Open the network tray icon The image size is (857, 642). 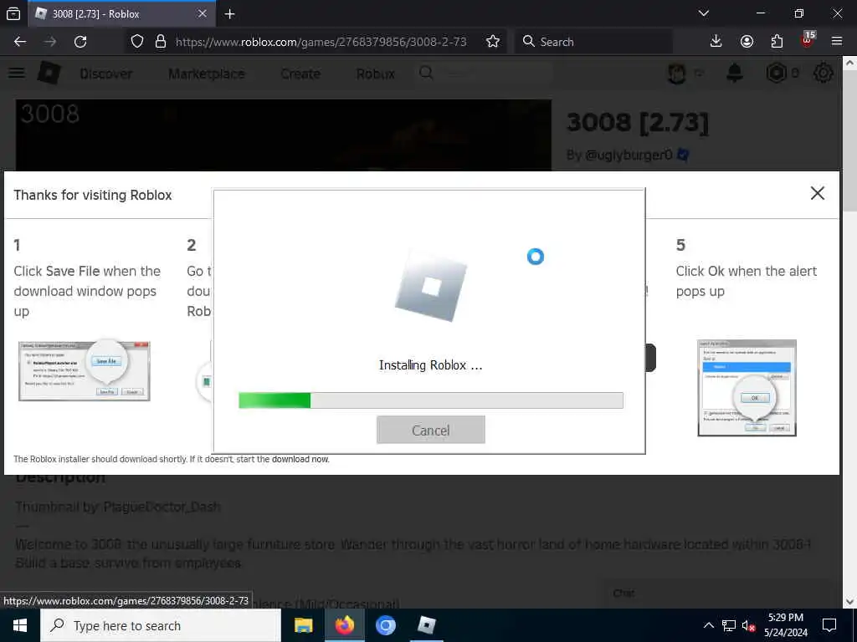pyautogui.click(x=729, y=625)
